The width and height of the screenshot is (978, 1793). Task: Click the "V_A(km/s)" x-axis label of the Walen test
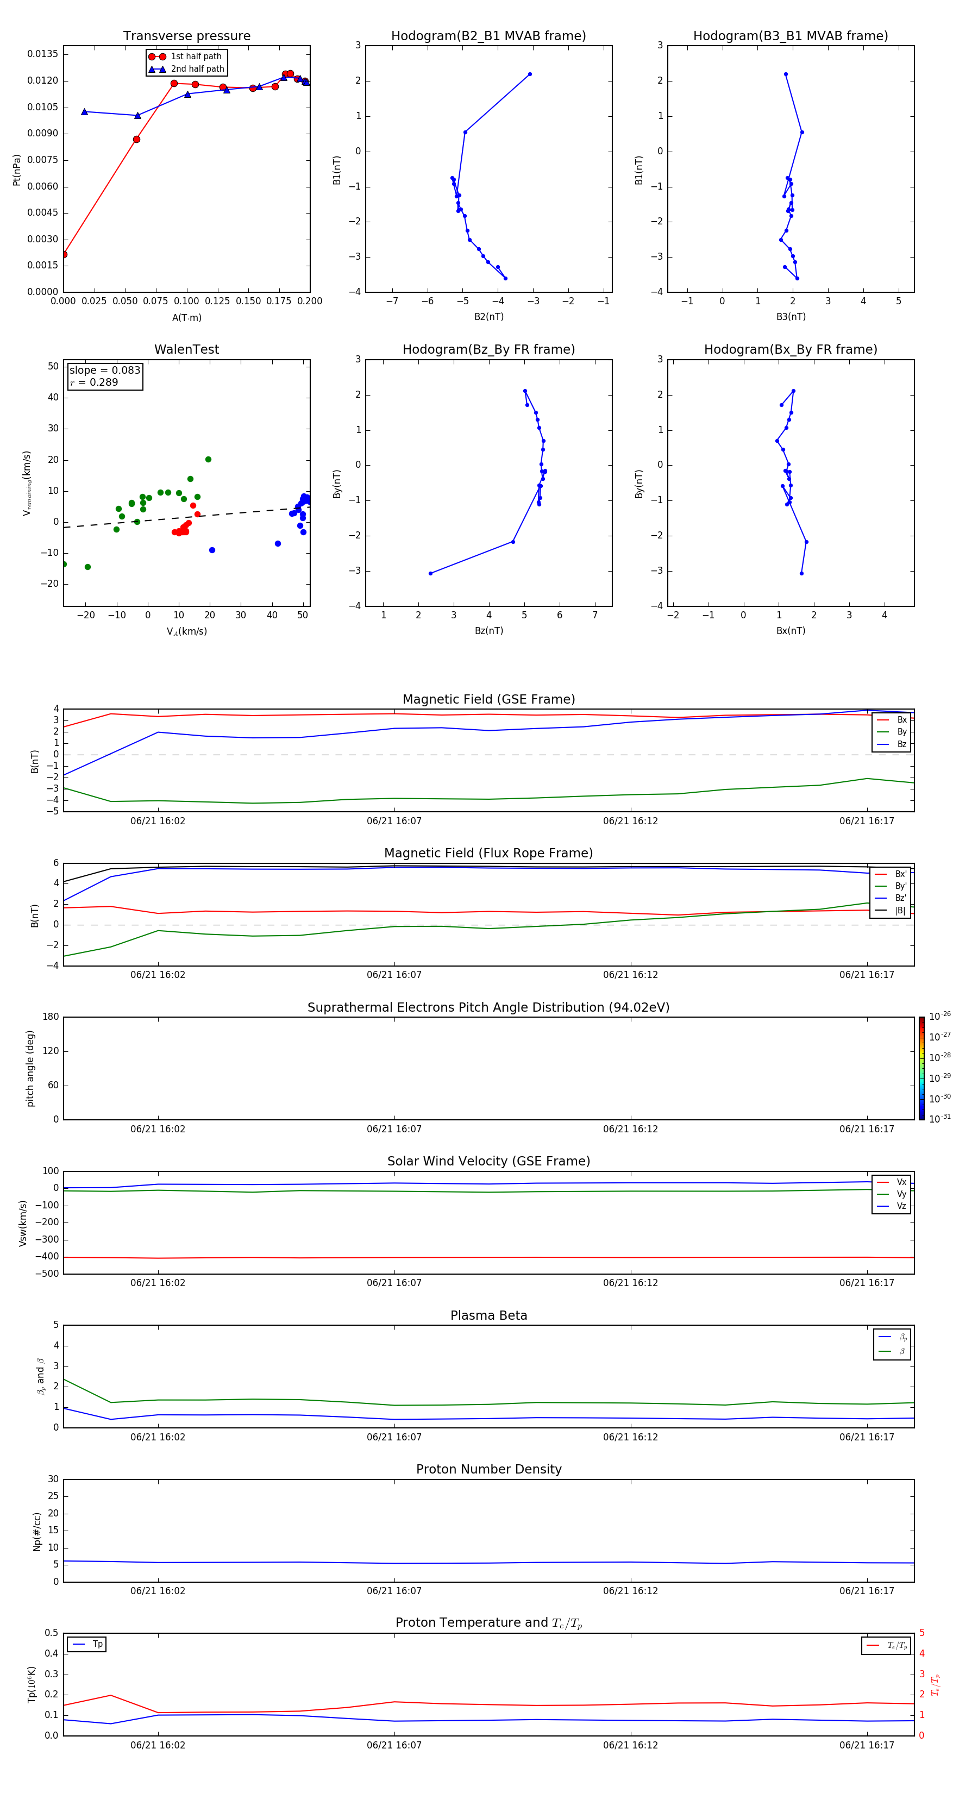click(186, 632)
